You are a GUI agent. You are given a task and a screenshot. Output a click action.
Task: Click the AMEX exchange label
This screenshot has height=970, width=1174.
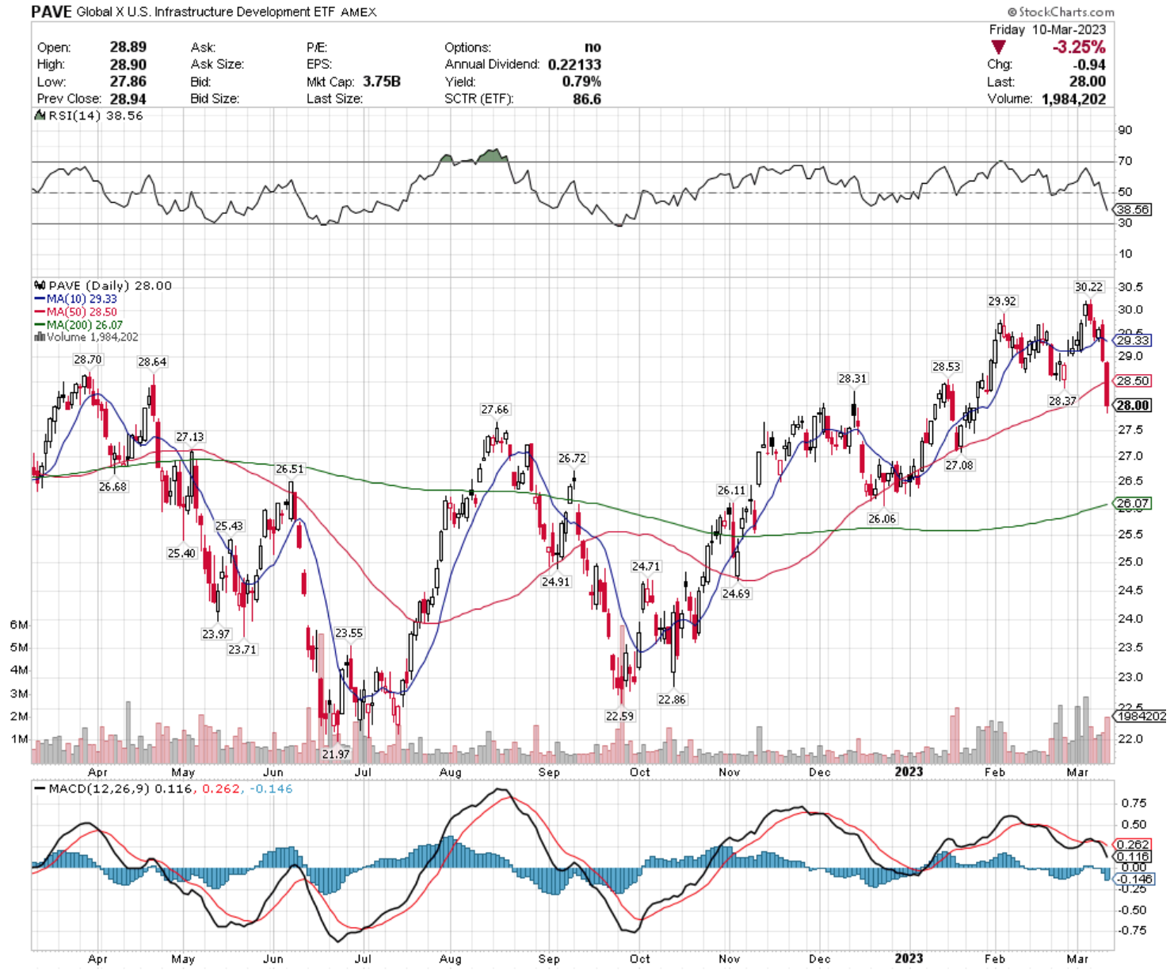359,13
